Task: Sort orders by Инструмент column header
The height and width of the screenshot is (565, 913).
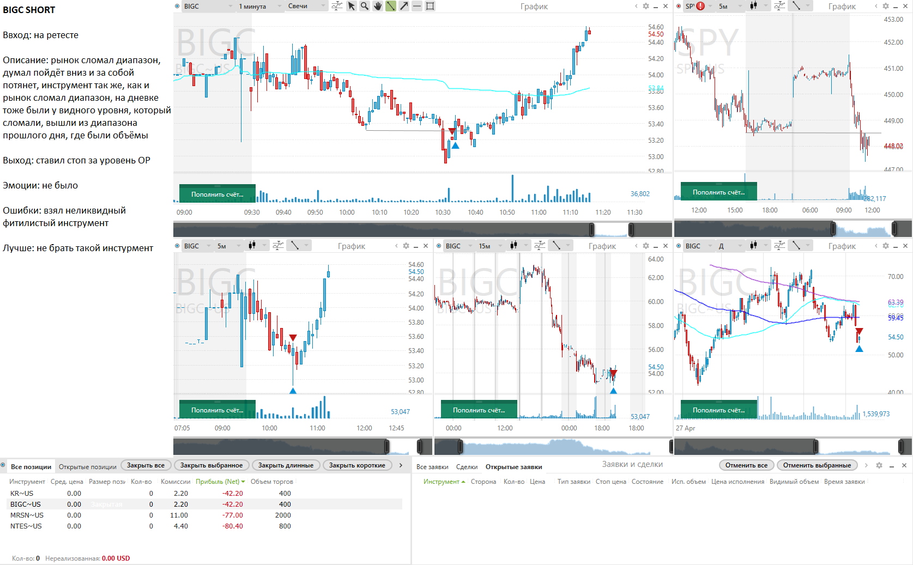Action: click(x=444, y=481)
